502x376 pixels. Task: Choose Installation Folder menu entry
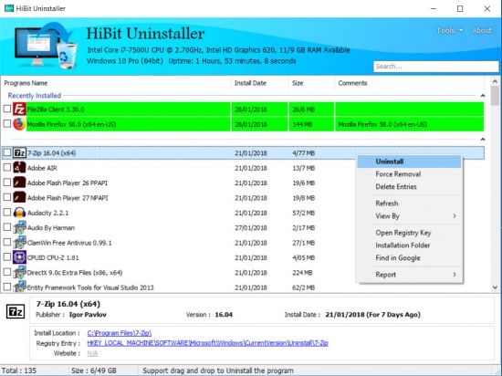coord(409,245)
